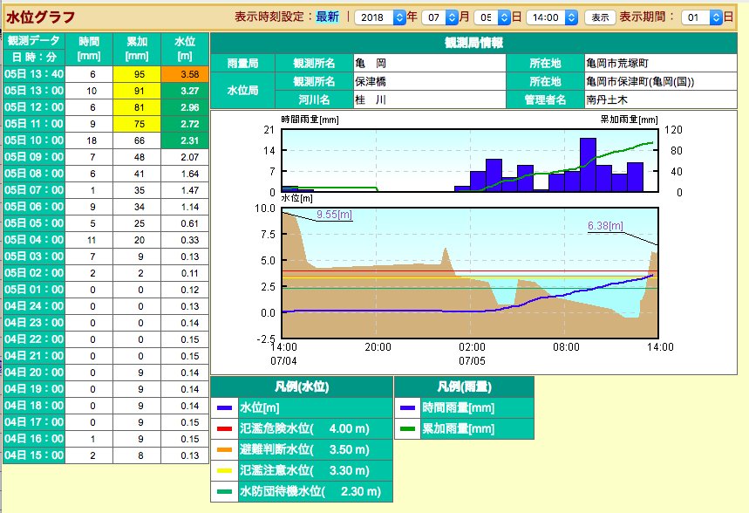749x513 pixels.
Task: Click the 水位[m] column header
Action: [x=185, y=49]
